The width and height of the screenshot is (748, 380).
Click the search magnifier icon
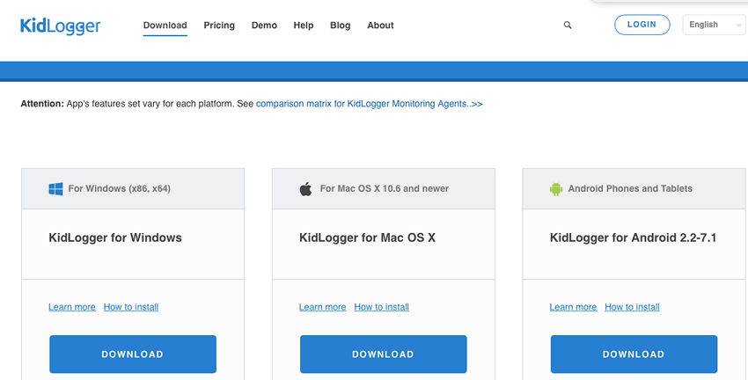[568, 26]
